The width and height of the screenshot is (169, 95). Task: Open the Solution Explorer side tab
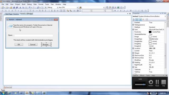pyautogui.click(x=168, y=20)
